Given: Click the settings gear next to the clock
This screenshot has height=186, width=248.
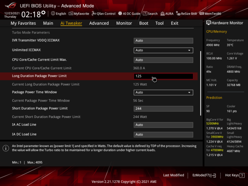Looking at the screenshot, I should pyautogui.click(x=44, y=12).
